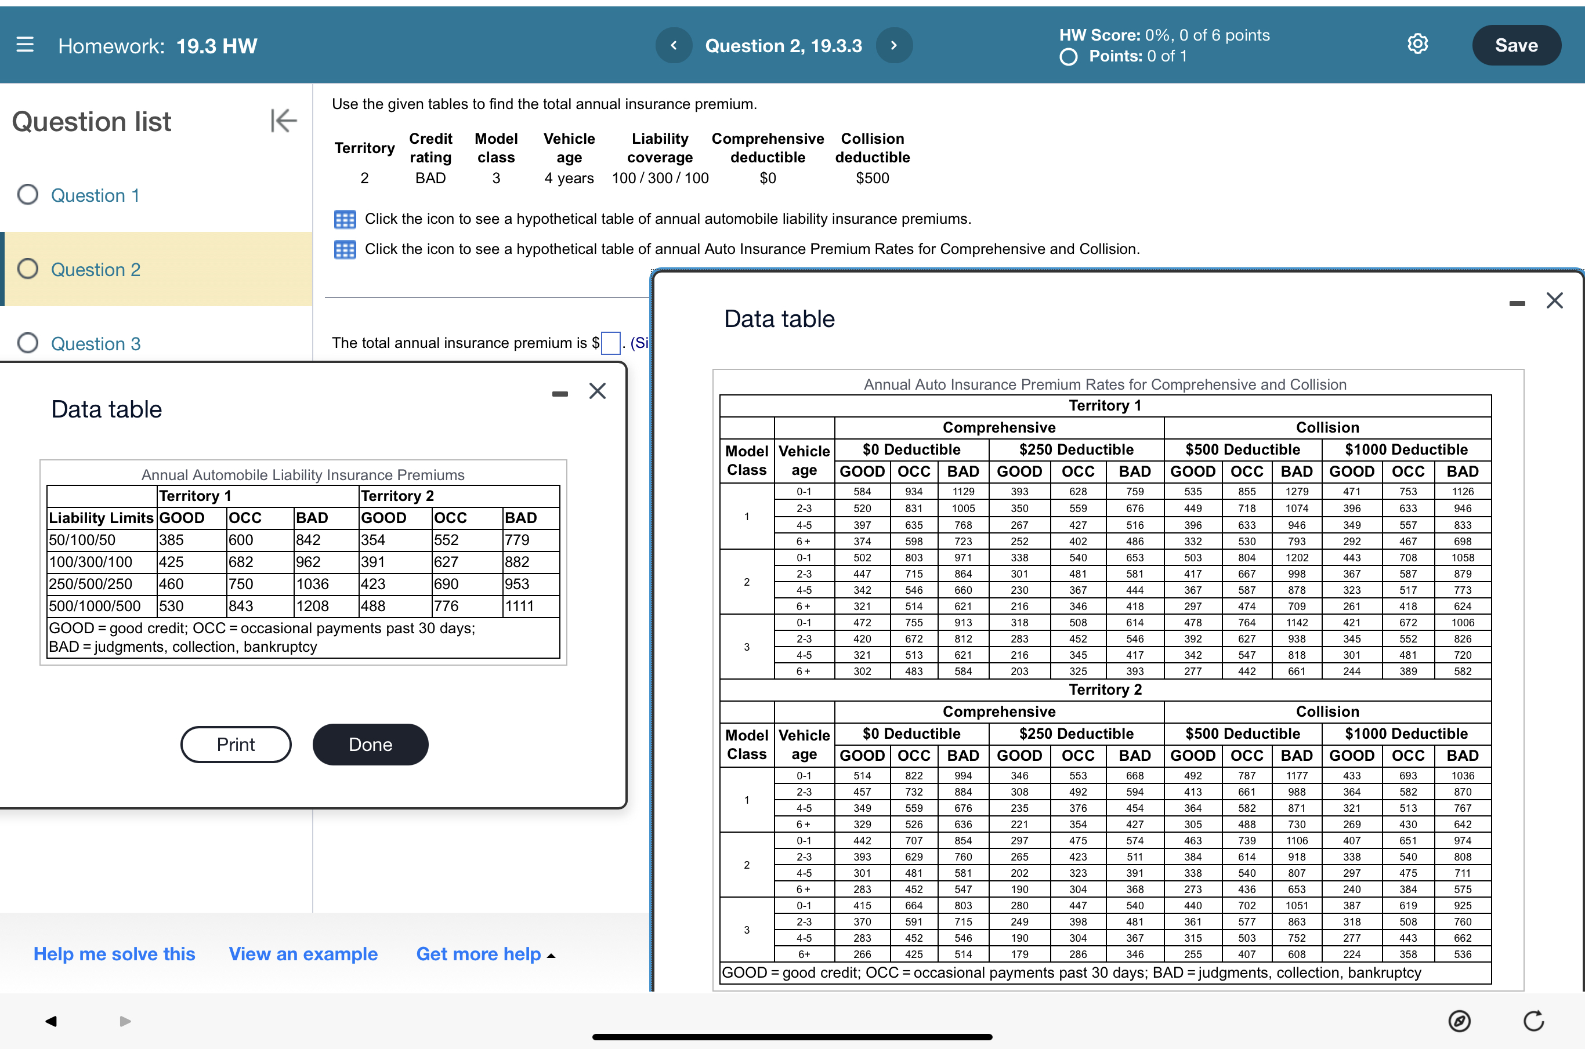The height and width of the screenshot is (1049, 1585).
Task: Select Question 1 radio circle
Action: [27, 195]
